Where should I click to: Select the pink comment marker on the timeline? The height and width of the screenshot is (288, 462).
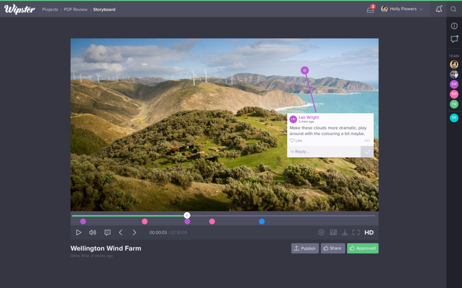pyautogui.click(x=145, y=221)
